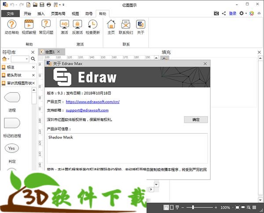This screenshot has height=213, width=264.
Task: Create new document from quick access toolbar
Action: click(28, 5)
